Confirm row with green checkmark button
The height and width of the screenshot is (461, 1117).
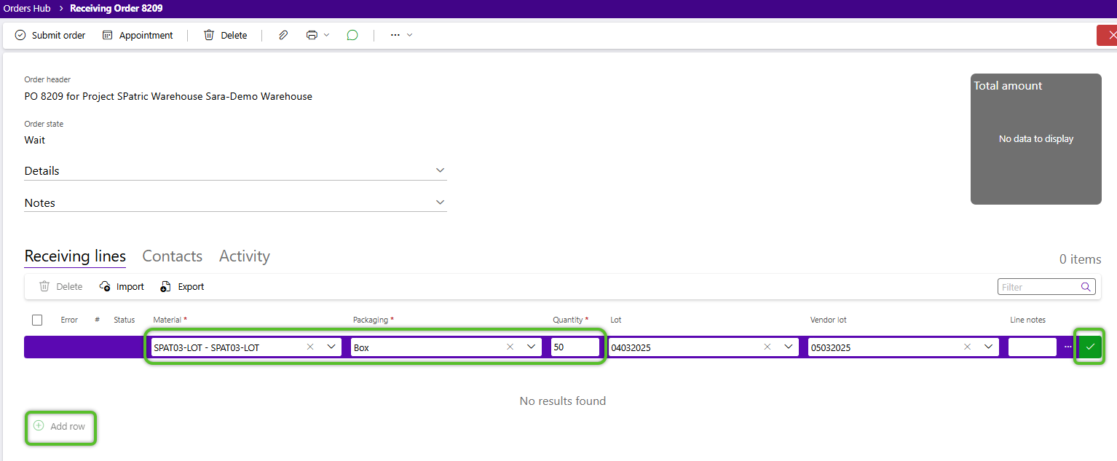(x=1089, y=347)
